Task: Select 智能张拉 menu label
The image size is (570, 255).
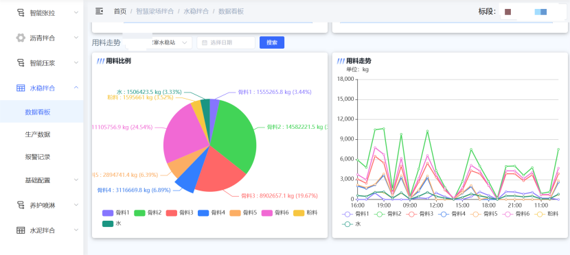Action: point(43,13)
